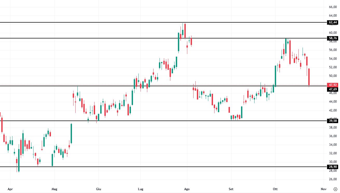Click the Set month on time axis
The image size is (340, 193).
click(231, 189)
